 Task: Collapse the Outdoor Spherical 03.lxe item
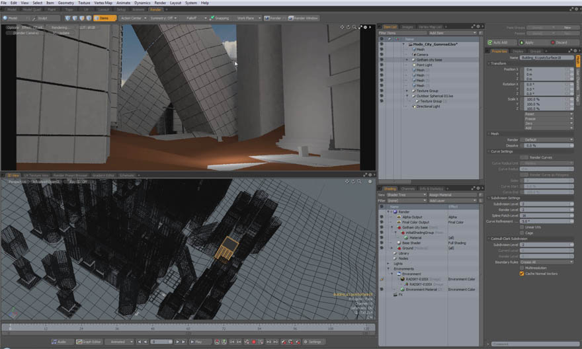pyautogui.click(x=407, y=96)
